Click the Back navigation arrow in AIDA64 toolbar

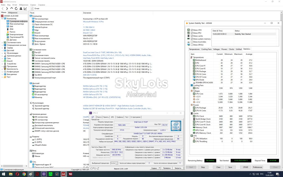tap(2, 9)
